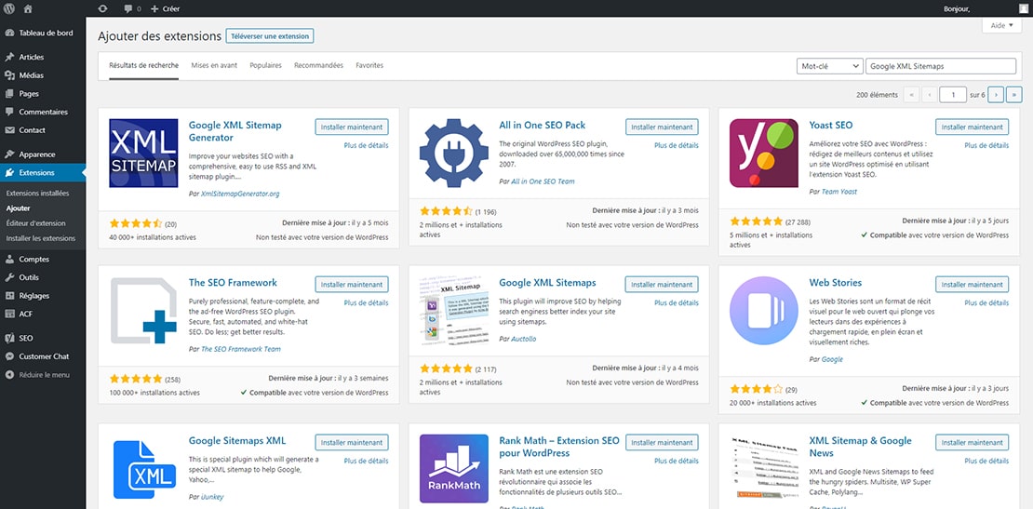Open Éditeur d'extension submenu link
This screenshot has width=1033, height=509.
coord(35,223)
